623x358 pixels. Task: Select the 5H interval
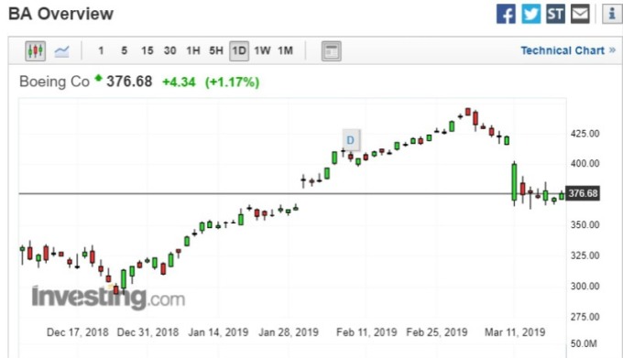pyautogui.click(x=216, y=50)
